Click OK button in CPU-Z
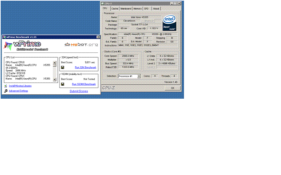The width and height of the screenshot is (281, 175). pyautogui.click(x=173, y=88)
